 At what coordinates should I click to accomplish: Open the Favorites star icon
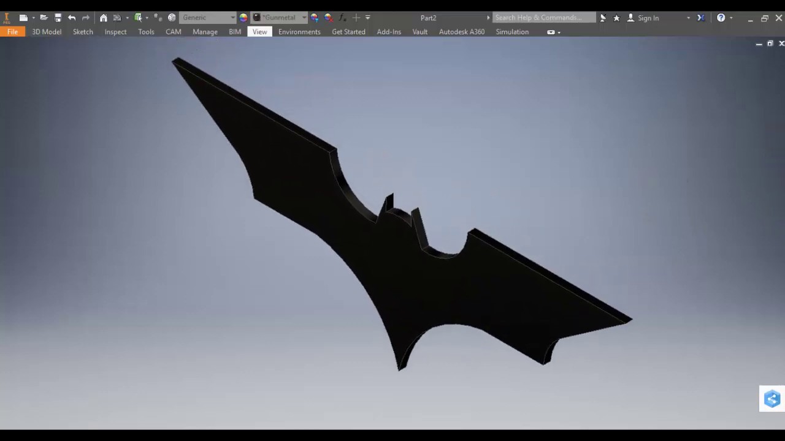pyautogui.click(x=616, y=18)
